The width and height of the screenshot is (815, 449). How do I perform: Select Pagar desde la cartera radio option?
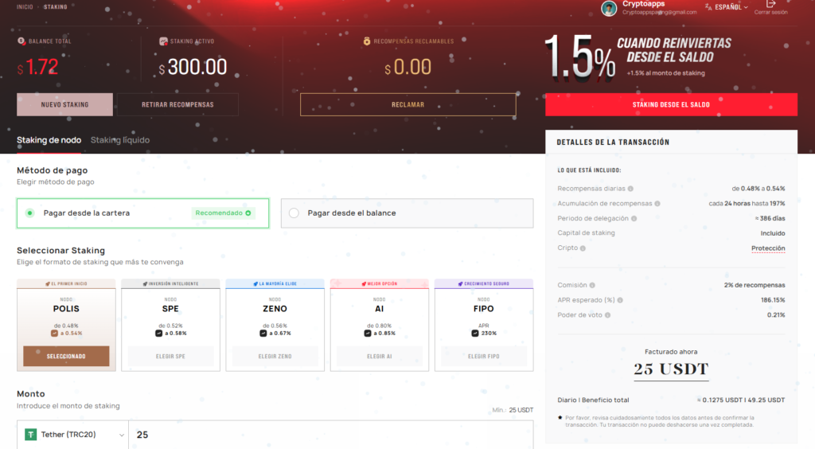[29, 213]
